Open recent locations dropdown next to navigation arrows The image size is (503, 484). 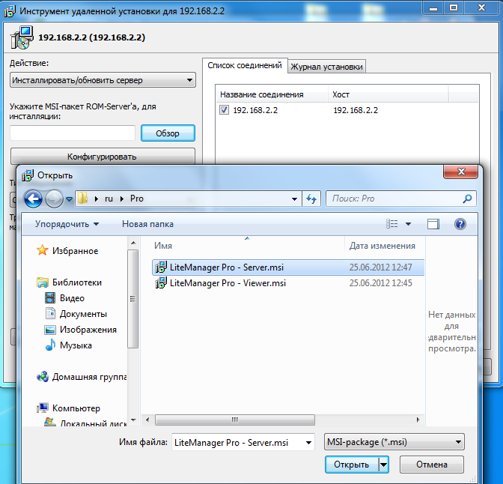(70, 199)
